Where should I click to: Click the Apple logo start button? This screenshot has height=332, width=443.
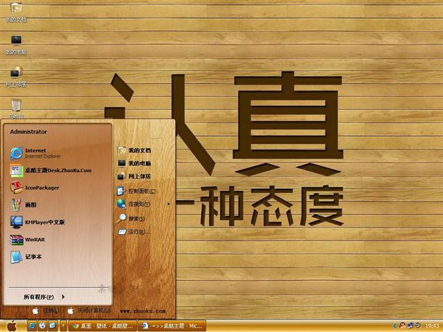[x=12, y=326]
